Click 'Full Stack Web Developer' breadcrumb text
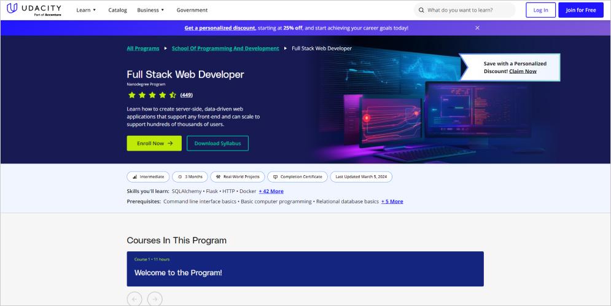 (322, 49)
